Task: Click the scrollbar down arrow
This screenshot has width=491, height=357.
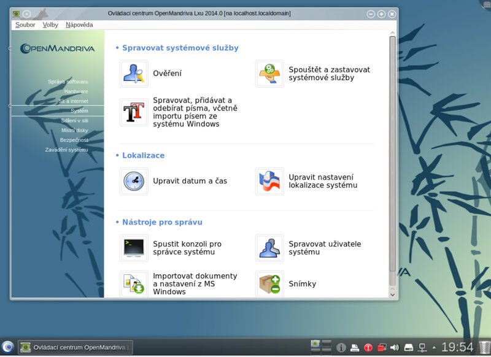Action: [392, 294]
